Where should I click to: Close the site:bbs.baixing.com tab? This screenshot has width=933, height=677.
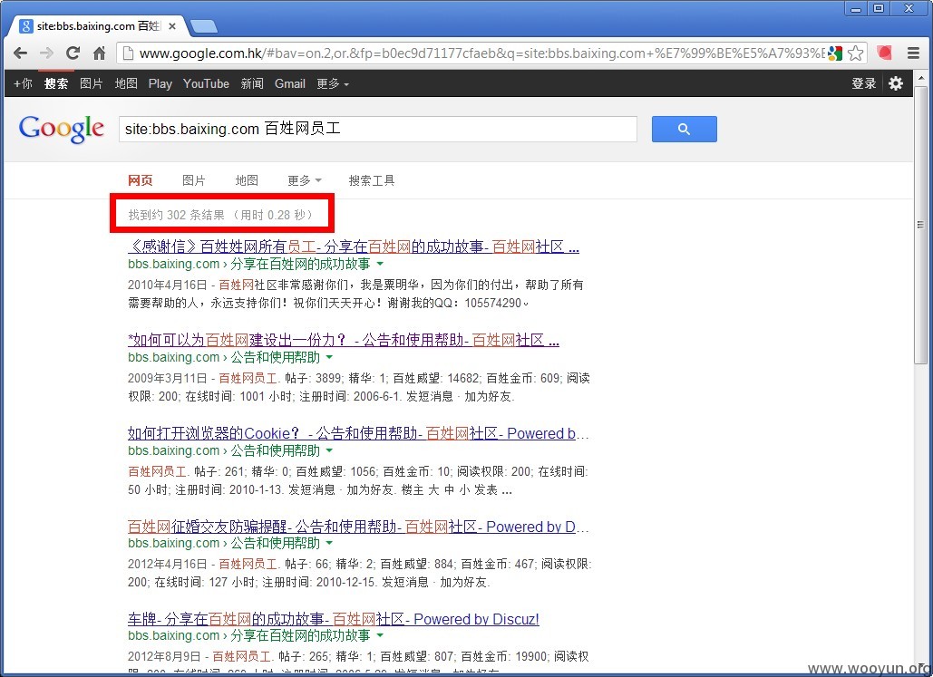[x=172, y=26]
